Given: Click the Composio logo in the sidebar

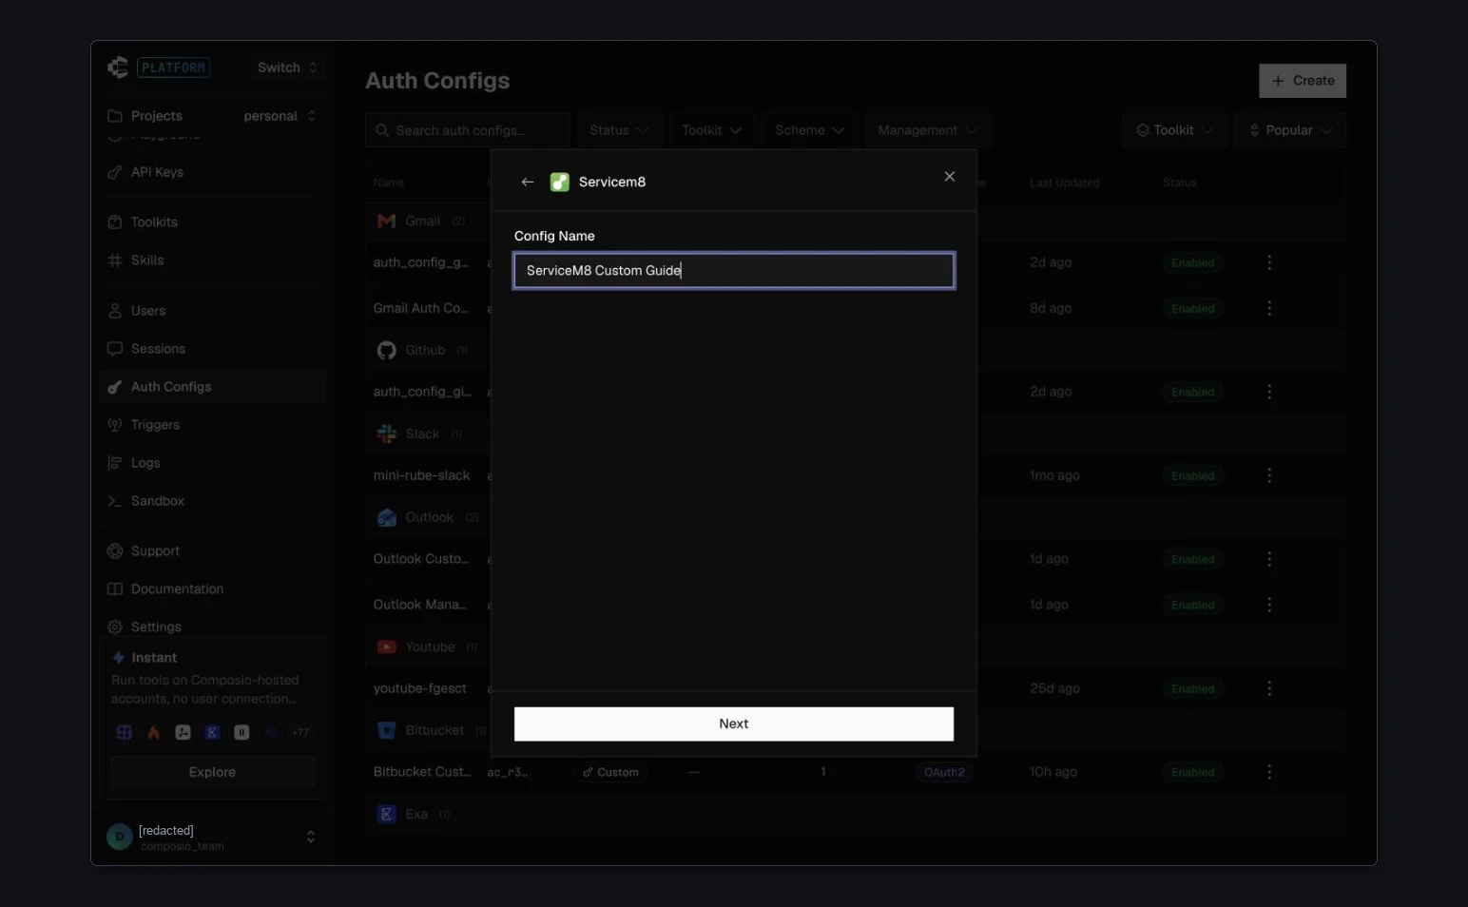Looking at the screenshot, I should [118, 68].
